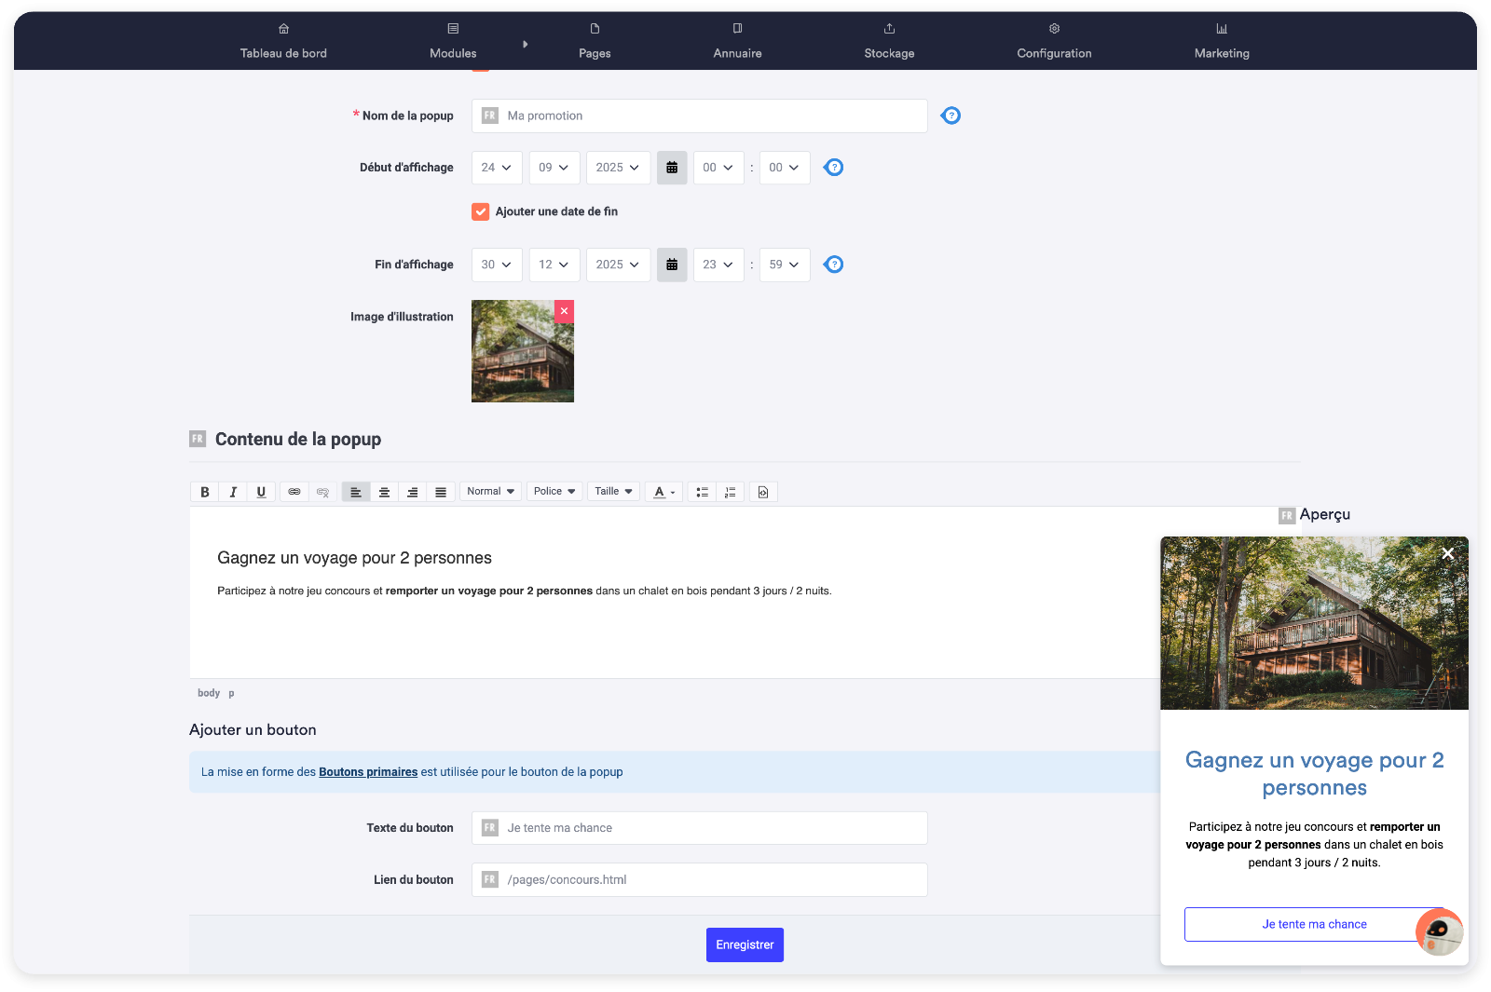The height and width of the screenshot is (992, 1491).
Task: Open the Modules menu
Action: click(x=453, y=41)
